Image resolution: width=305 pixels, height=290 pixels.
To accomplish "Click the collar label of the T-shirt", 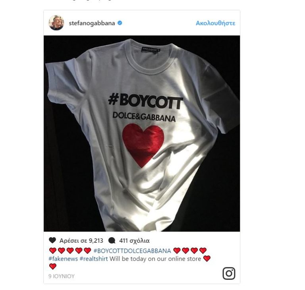I will (151, 50).
